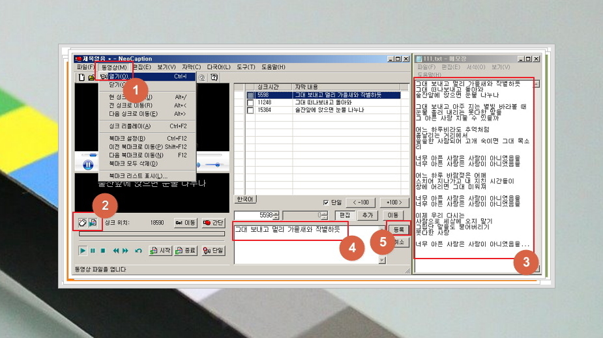Open the 도구(T) menu
The width and height of the screenshot is (603, 338).
click(x=246, y=67)
